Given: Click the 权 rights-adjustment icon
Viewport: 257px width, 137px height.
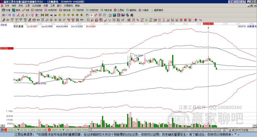Looking at the screenshot, I should pos(33,15).
